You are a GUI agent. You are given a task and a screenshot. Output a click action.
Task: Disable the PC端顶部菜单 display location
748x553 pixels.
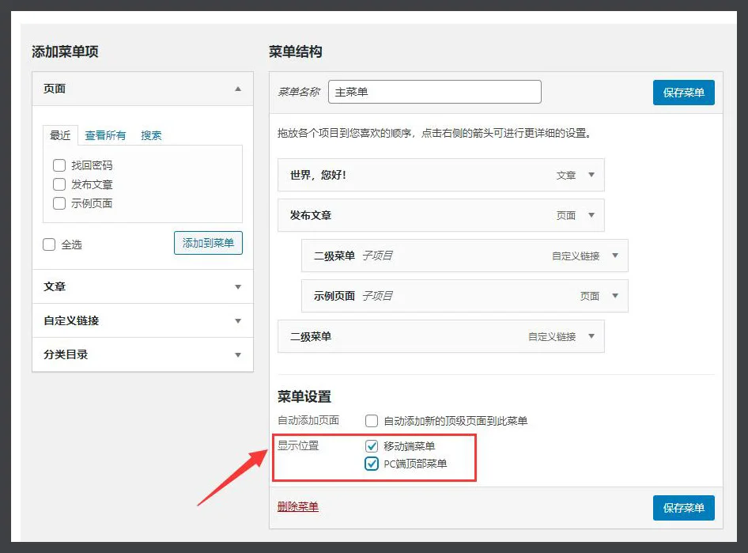(372, 463)
